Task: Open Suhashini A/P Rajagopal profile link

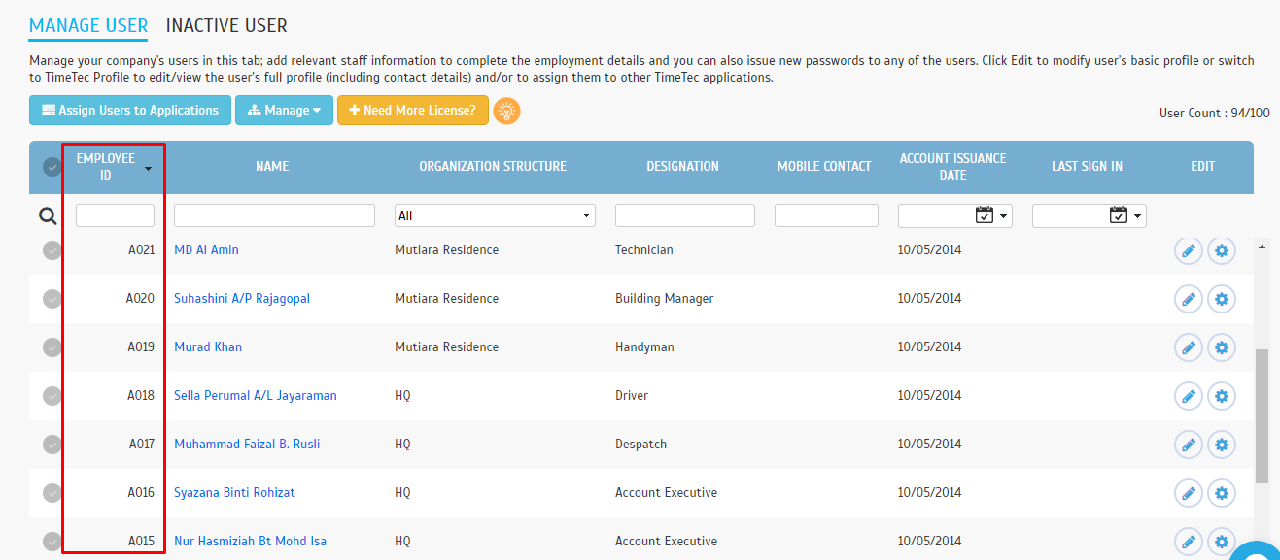Action: click(242, 299)
